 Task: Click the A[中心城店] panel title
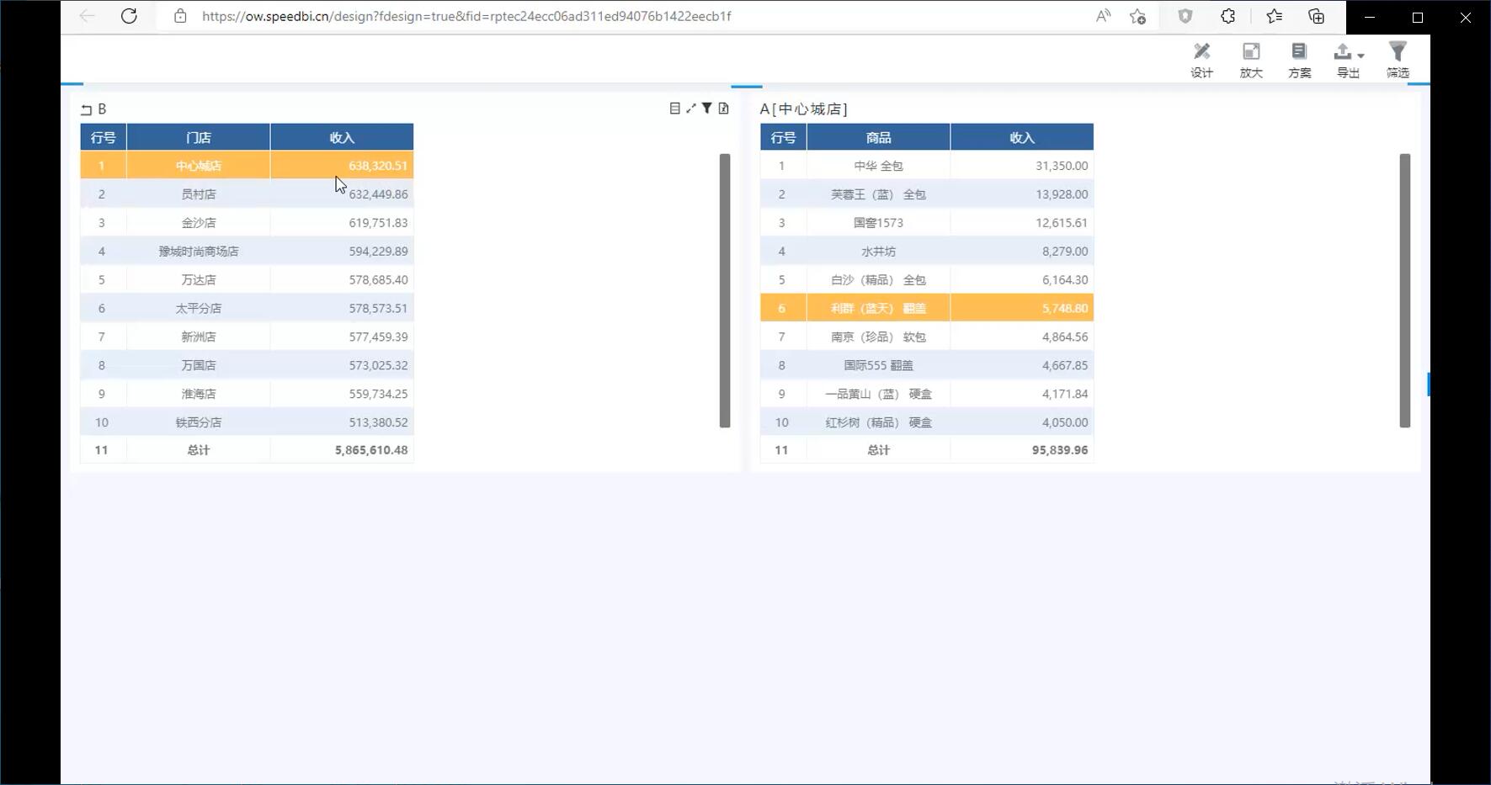point(804,109)
